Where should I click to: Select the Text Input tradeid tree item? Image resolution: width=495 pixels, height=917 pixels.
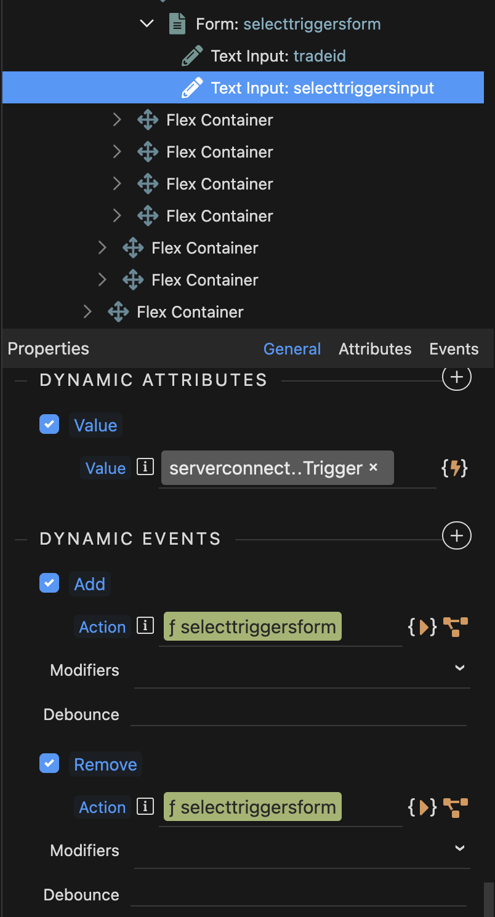tap(278, 56)
